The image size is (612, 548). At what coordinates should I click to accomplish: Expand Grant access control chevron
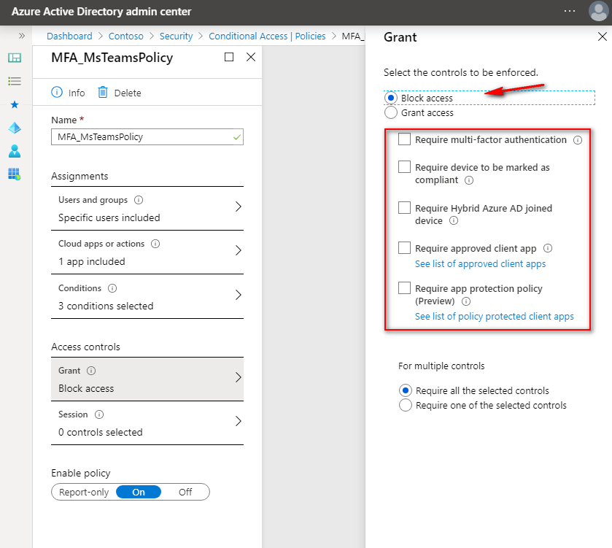pos(238,377)
